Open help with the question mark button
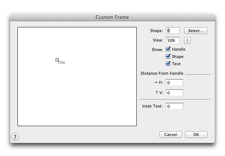225x156 pixels. point(15,137)
